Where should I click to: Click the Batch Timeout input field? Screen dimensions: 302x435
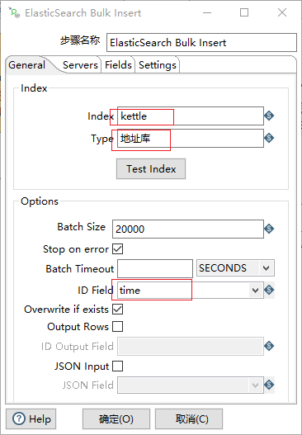(155, 268)
